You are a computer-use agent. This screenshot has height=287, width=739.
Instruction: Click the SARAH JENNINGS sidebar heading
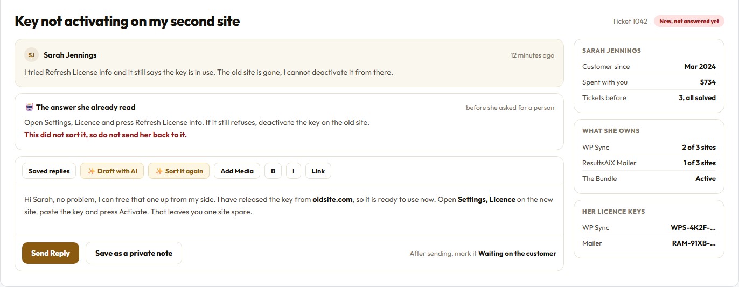click(x=611, y=51)
